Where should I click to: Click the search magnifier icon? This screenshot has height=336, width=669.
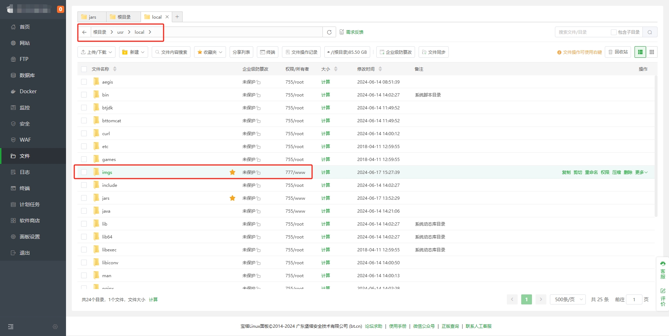[650, 32]
